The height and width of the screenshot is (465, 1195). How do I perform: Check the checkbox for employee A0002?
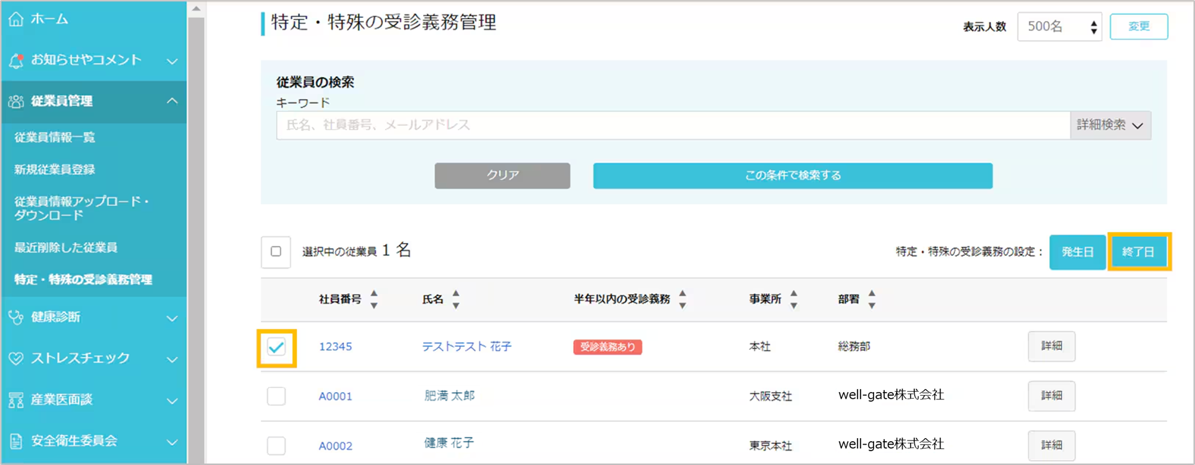pos(277,446)
